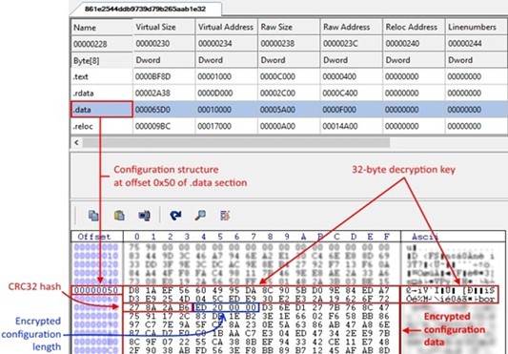Click the horizontal scrollbar left arrow

(x=76, y=142)
